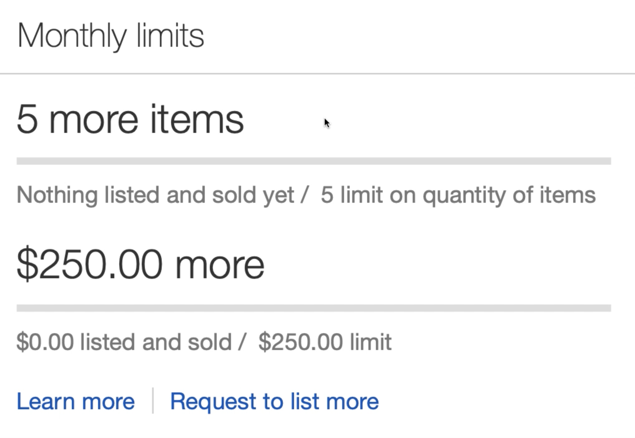Click Request to list more link
This screenshot has height=438, width=635.
click(274, 401)
